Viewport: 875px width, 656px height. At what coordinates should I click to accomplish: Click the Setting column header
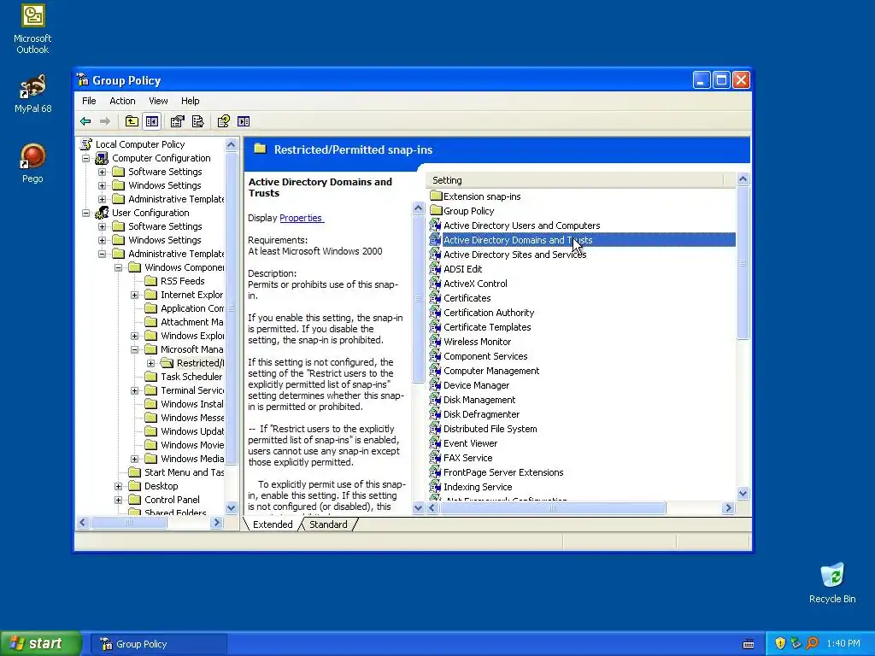(575, 180)
